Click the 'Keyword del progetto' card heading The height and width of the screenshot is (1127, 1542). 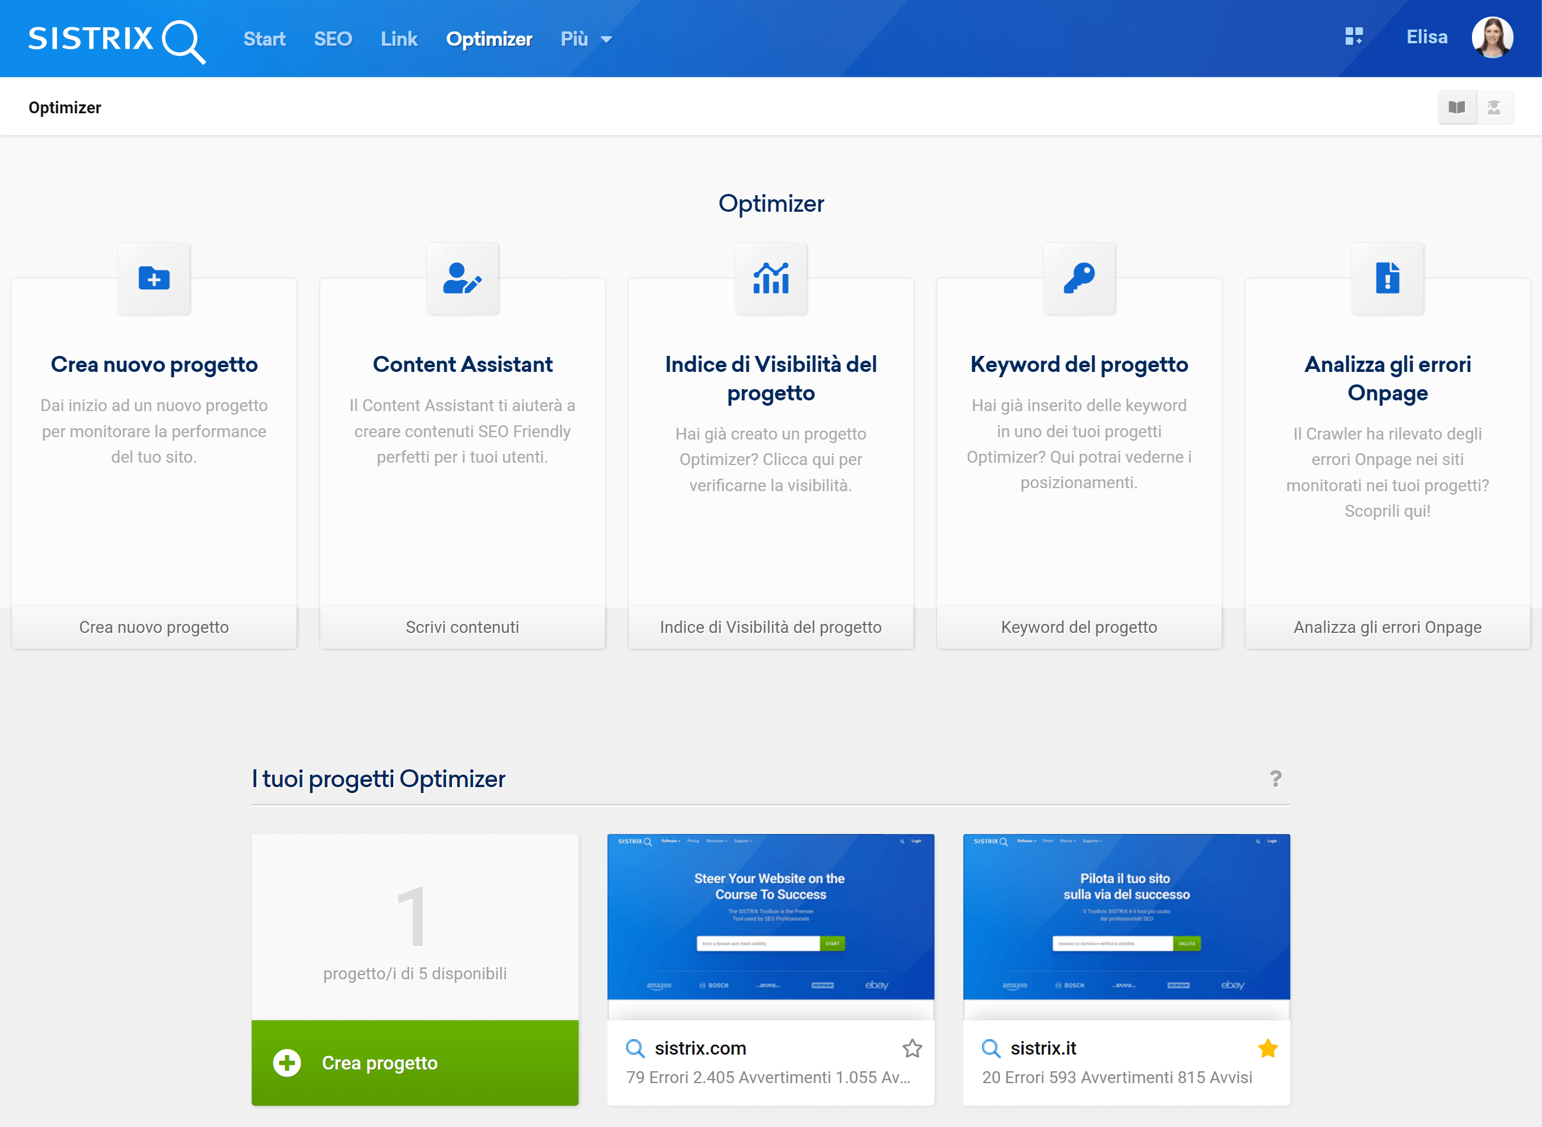1079,364
